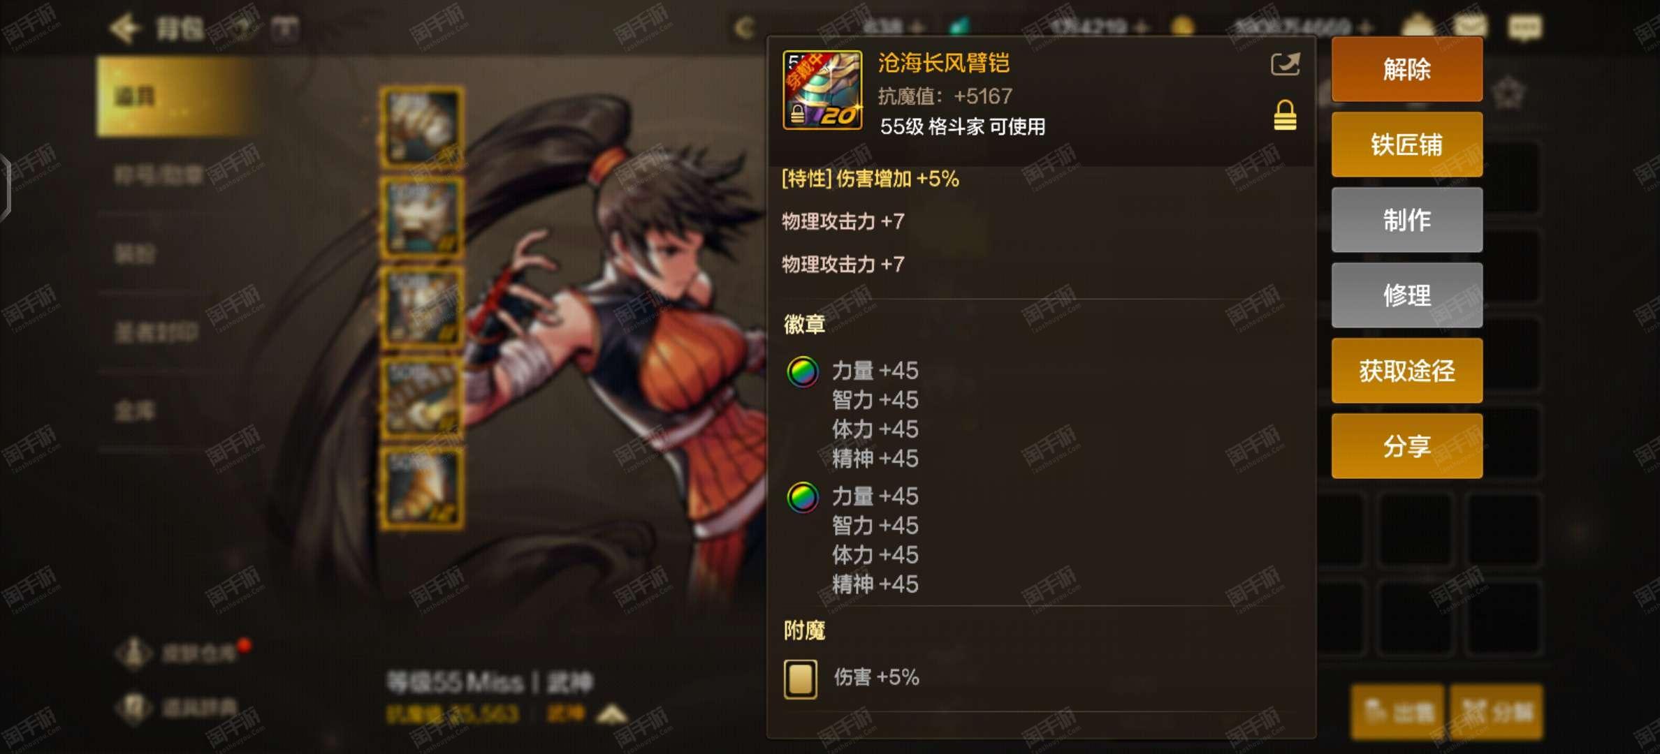Select the second equipped gear slot icon
The width and height of the screenshot is (1660, 754).
point(421,218)
